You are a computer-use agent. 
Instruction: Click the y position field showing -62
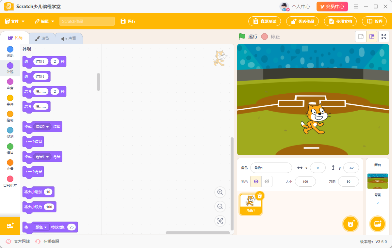coord(351,168)
